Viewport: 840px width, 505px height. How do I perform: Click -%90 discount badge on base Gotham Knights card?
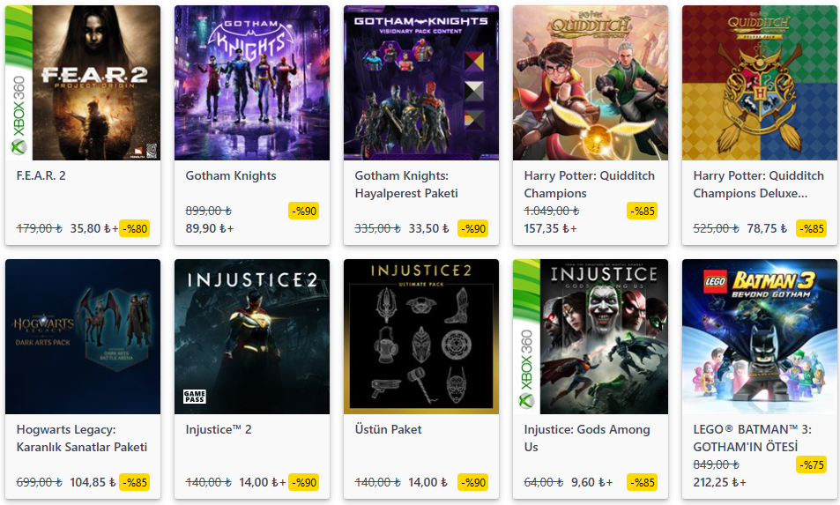pos(303,211)
